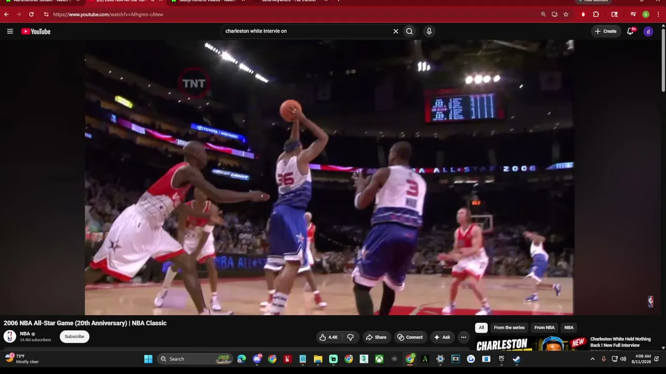Image resolution: width=666 pixels, height=374 pixels.
Task: Open the zoom magnifier in the address bar
Action: (x=543, y=15)
